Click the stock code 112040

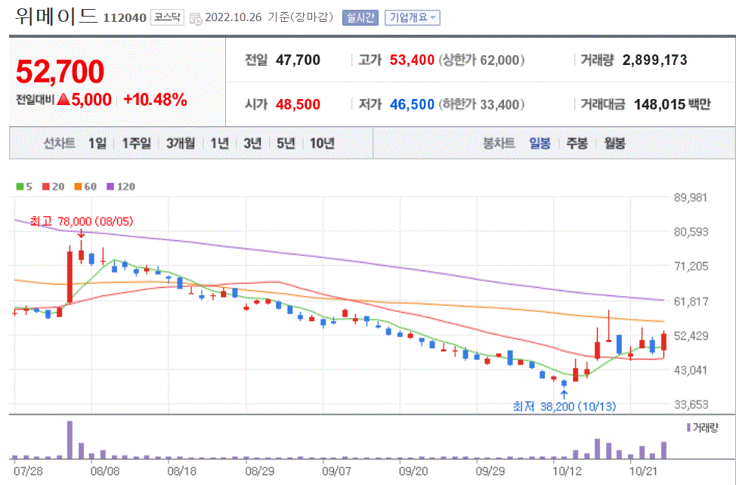click(125, 18)
